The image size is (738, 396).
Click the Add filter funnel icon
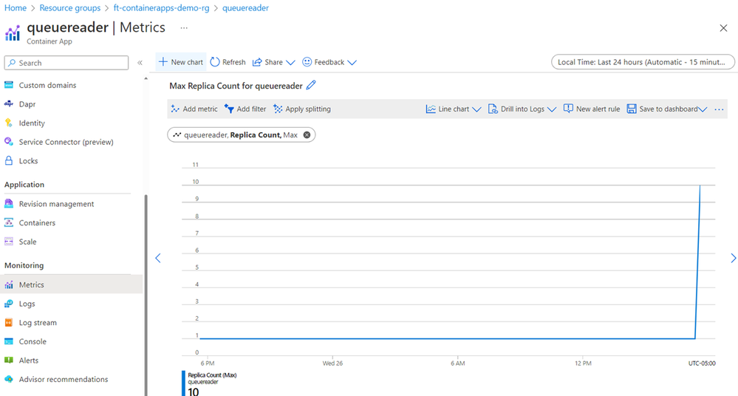(229, 109)
